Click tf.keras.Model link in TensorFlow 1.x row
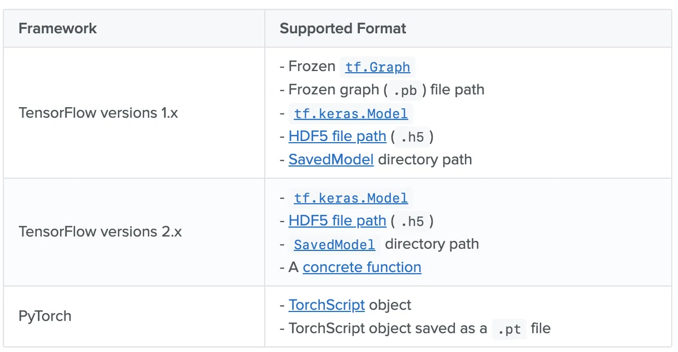The image size is (678, 352). [x=351, y=113]
